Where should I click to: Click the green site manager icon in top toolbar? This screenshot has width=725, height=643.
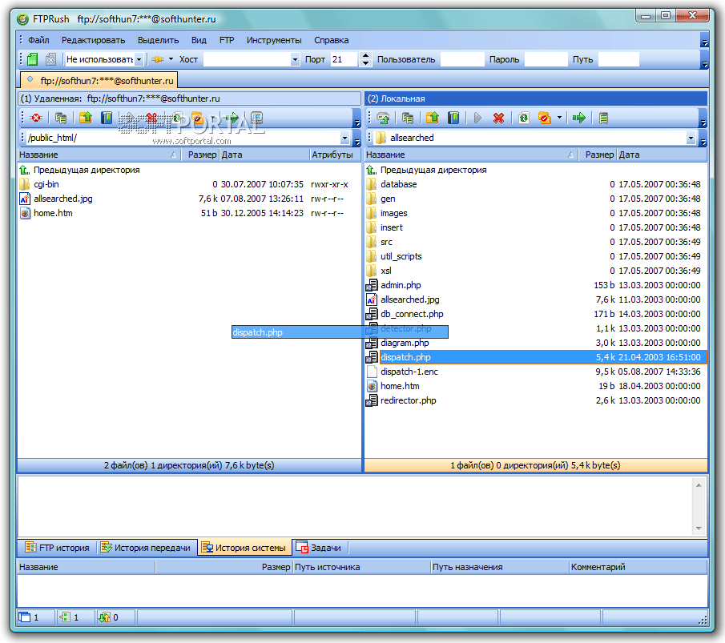(x=32, y=59)
